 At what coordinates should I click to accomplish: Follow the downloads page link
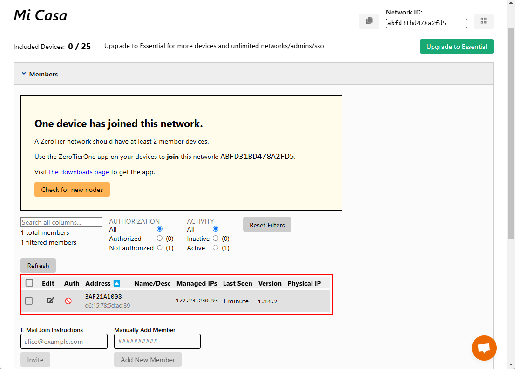coord(79,172)
